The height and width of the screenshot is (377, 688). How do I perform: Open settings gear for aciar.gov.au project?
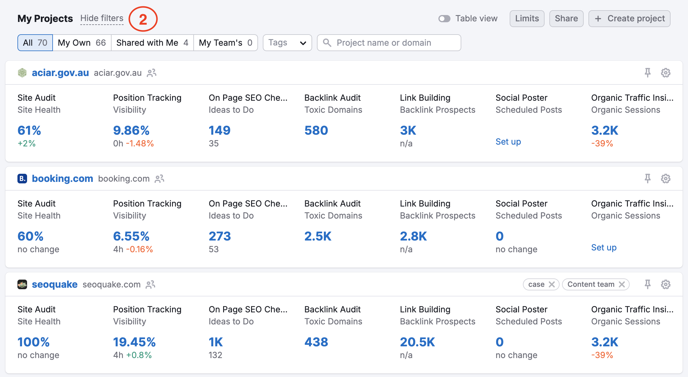click(x=666, y=73)
